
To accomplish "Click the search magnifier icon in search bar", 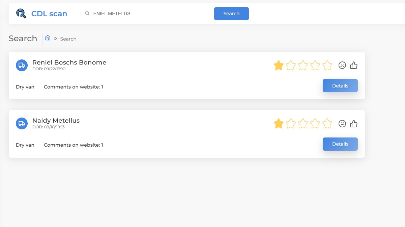I will click(x=87, y=14).
